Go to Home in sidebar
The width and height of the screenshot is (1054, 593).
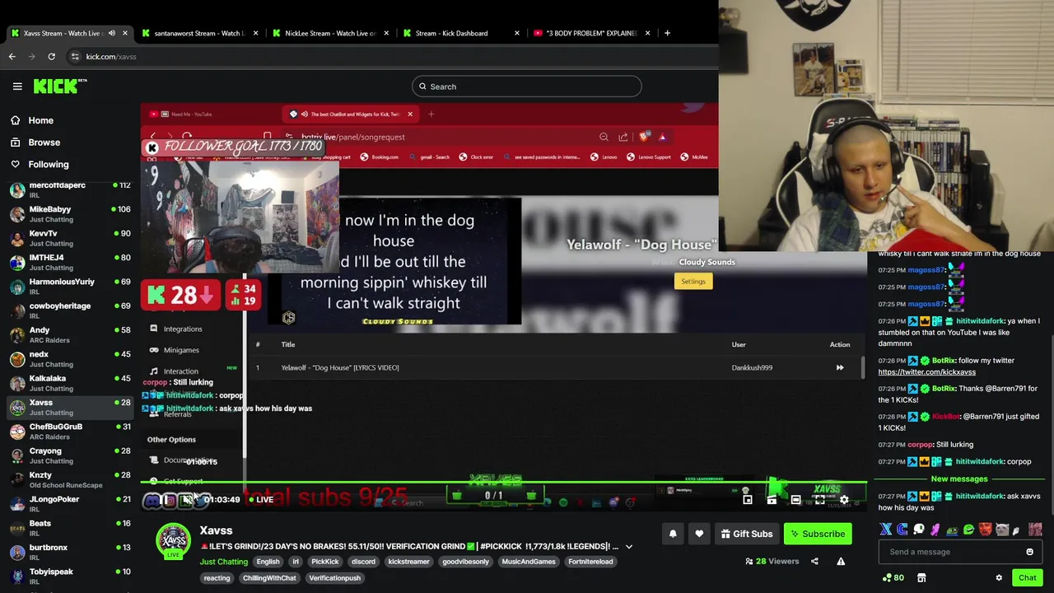(x=40, y=120)
